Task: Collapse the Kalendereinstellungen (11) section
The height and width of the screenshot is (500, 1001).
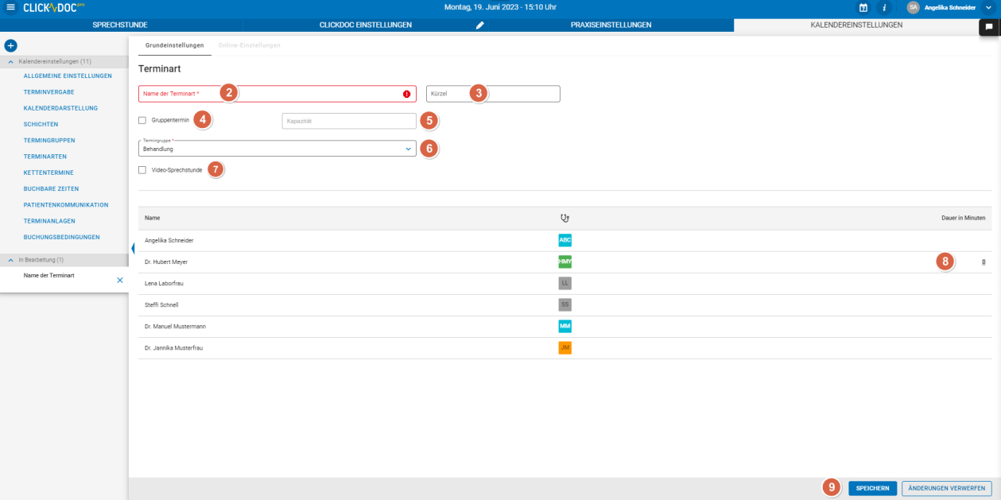Action: (11, 61)
